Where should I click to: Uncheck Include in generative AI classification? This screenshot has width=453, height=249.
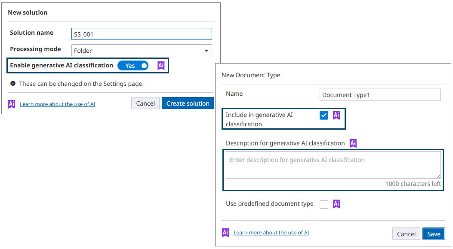(324, 115)
